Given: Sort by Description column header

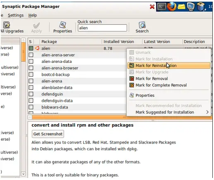Looking at the screenshot, I should coord(197,41).
